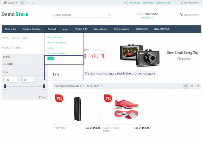Switch to full list view icon
This screenshot has width=203, height=144.
pos(198,86)
